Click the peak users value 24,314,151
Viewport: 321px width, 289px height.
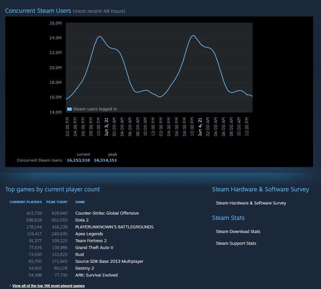105,160
